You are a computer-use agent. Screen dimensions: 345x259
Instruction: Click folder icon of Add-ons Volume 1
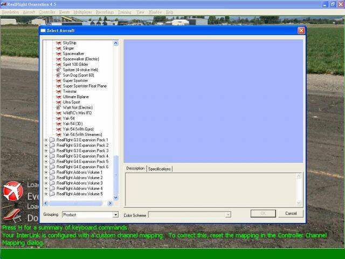[x=52, y=173]
